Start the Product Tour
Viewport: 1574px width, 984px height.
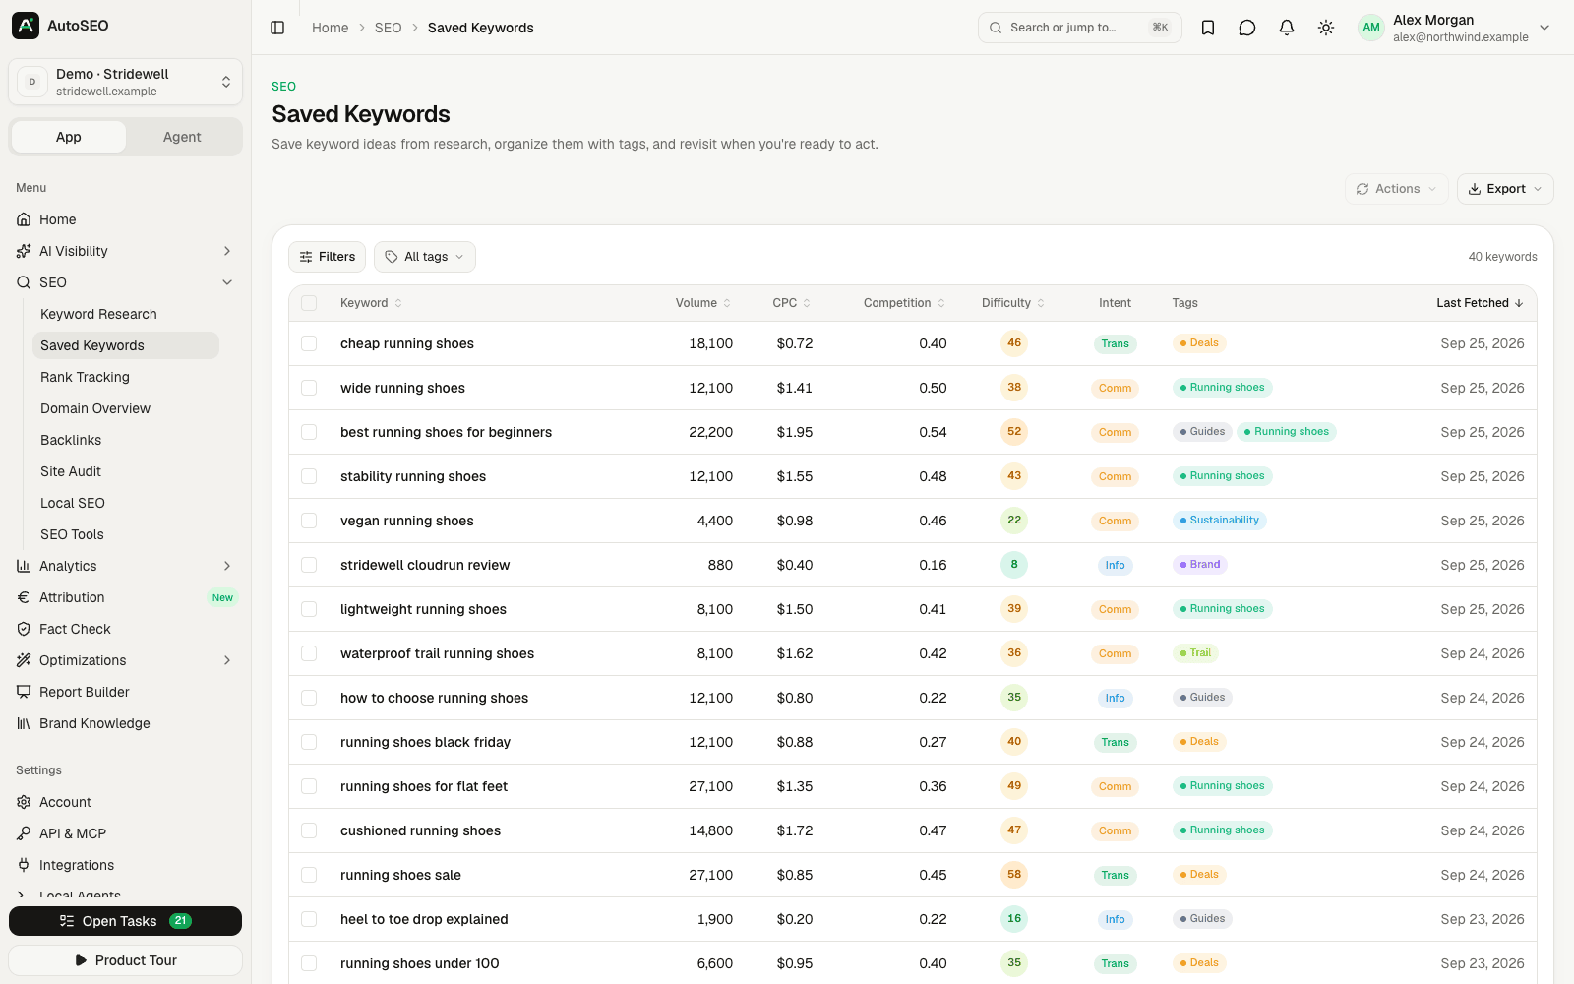[x=125, y=960]
